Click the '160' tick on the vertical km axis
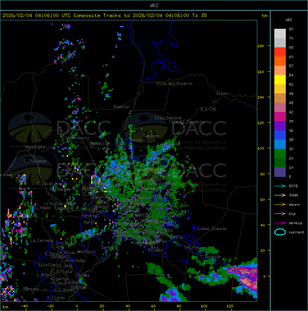This screenshot has width=308, height=311. pos(261,72)
